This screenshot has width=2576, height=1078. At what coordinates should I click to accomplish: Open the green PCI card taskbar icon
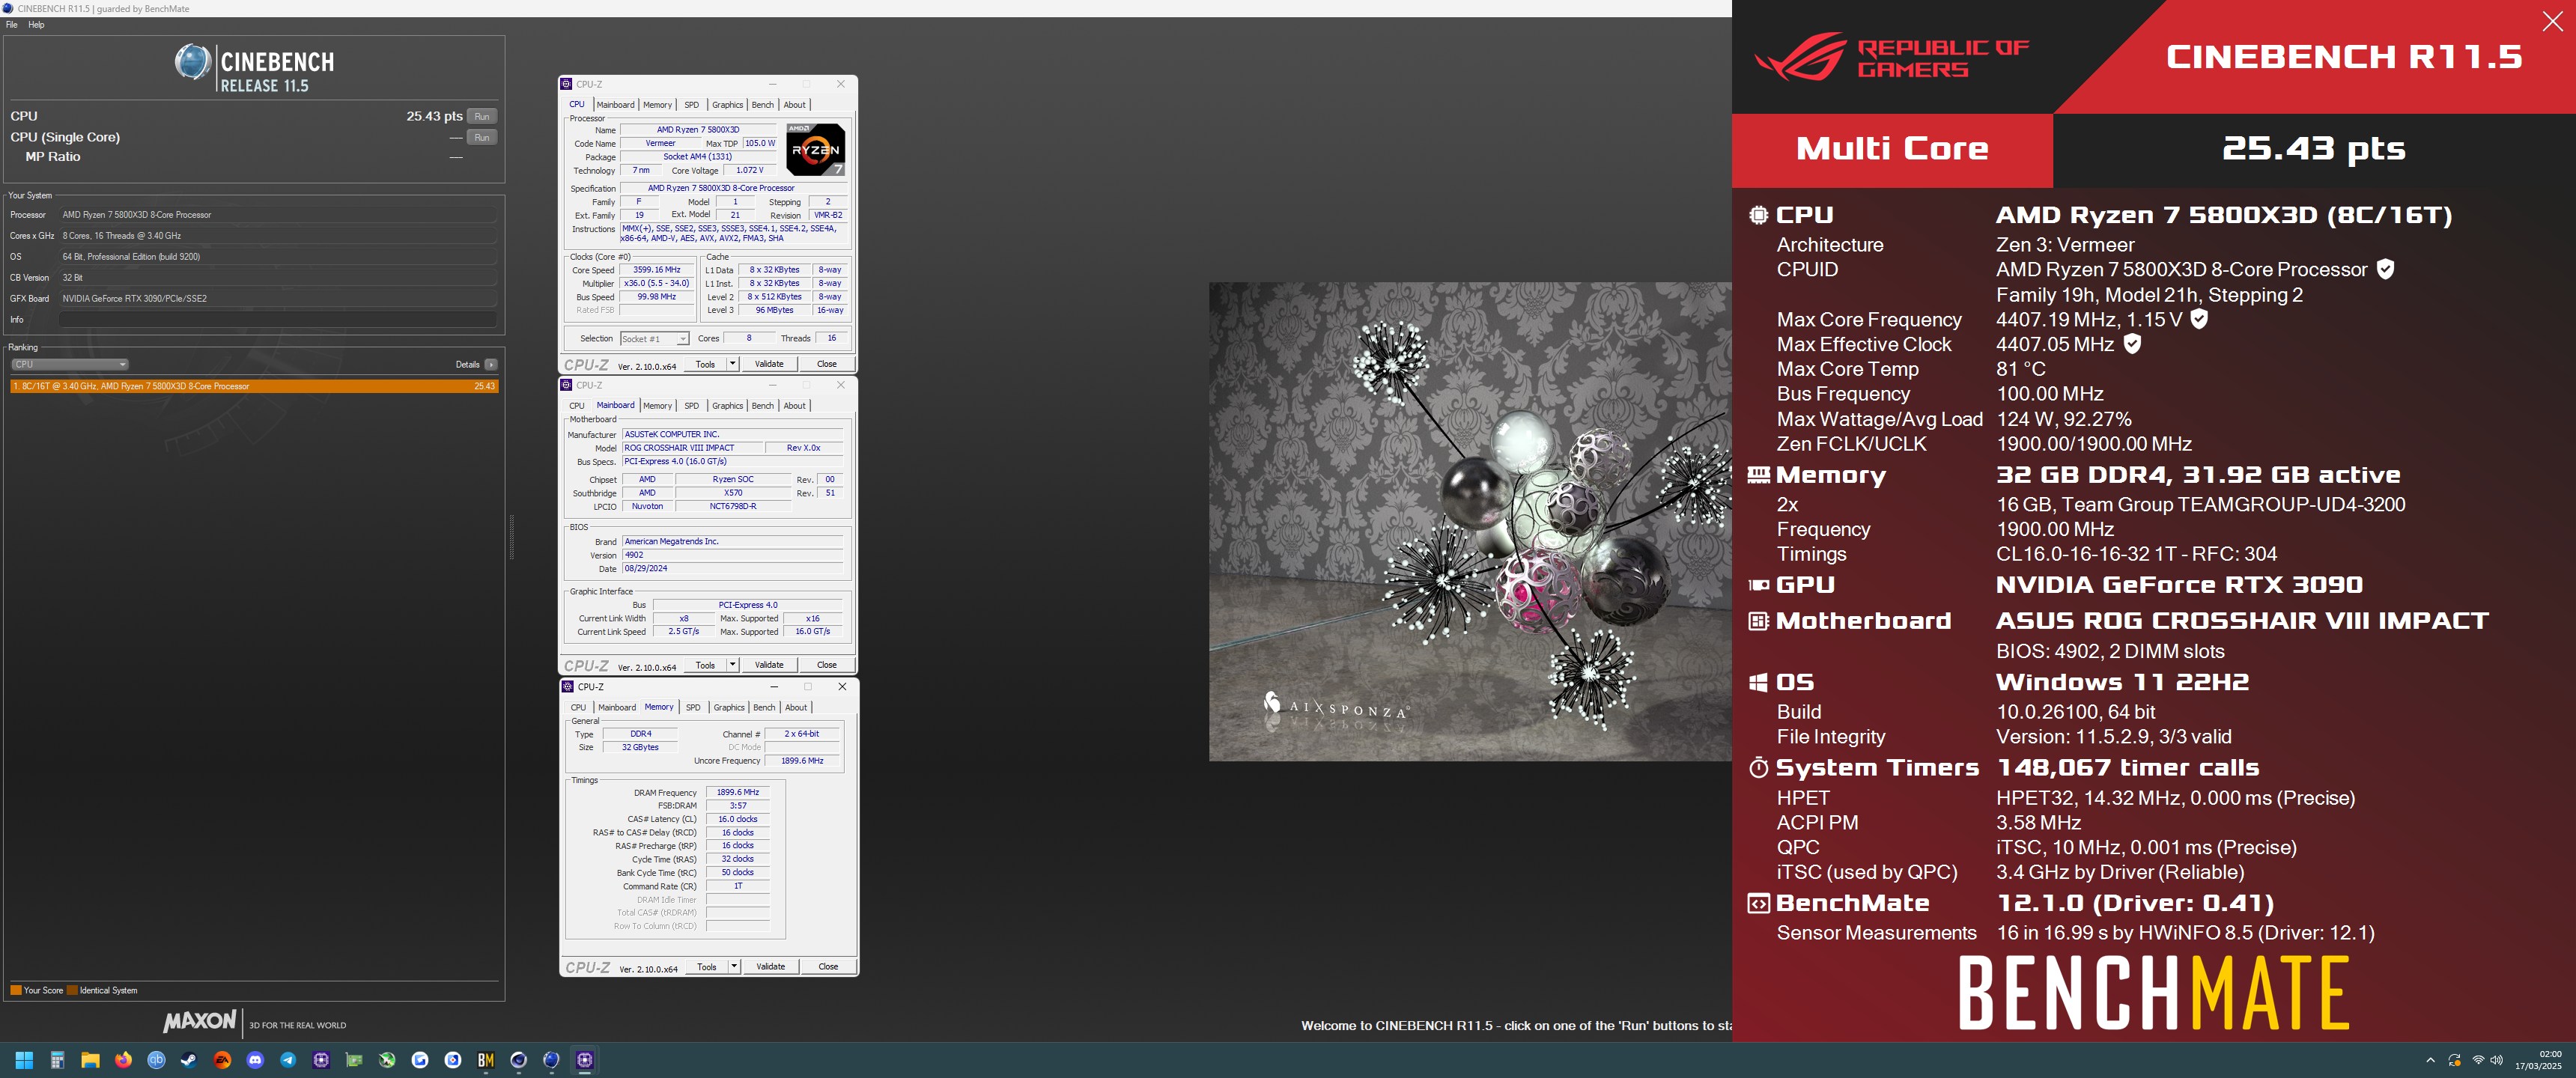354,1060
